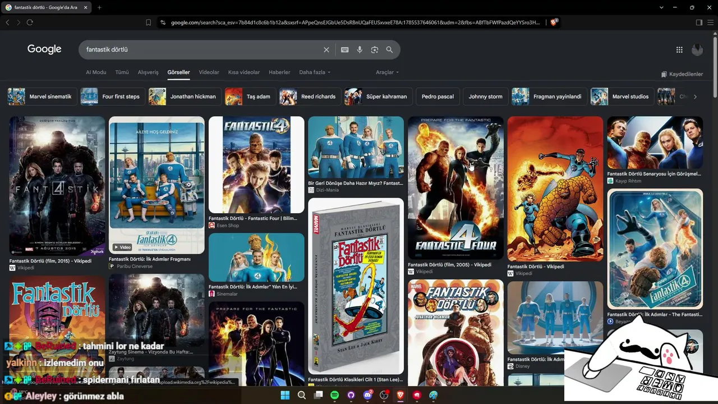
Task: Open a new browser tab
Action: coord(99,7)
